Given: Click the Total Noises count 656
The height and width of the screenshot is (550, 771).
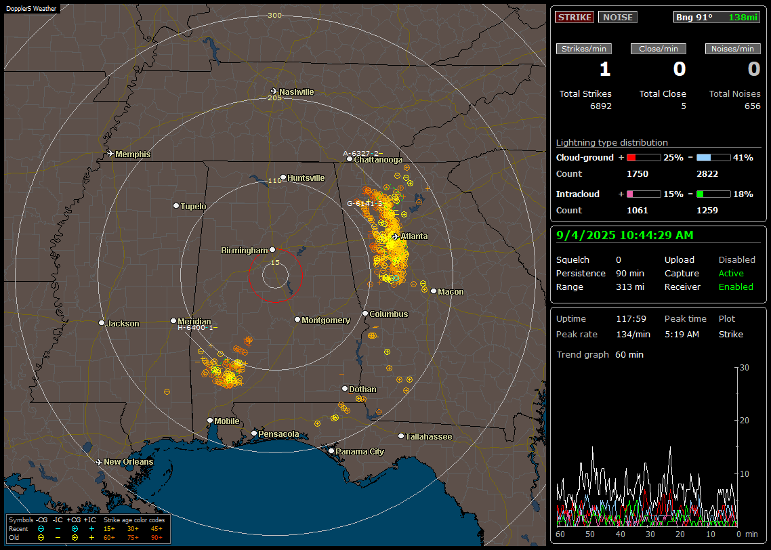Looking at the screenshot, I should tap(752, 106).
